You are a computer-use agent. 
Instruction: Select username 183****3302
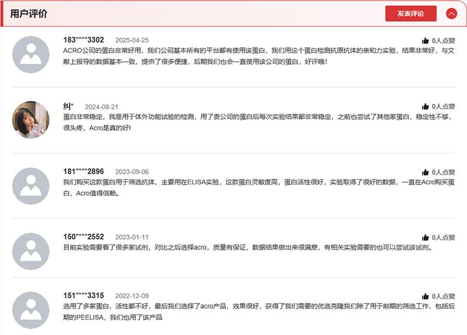point(83,40)
